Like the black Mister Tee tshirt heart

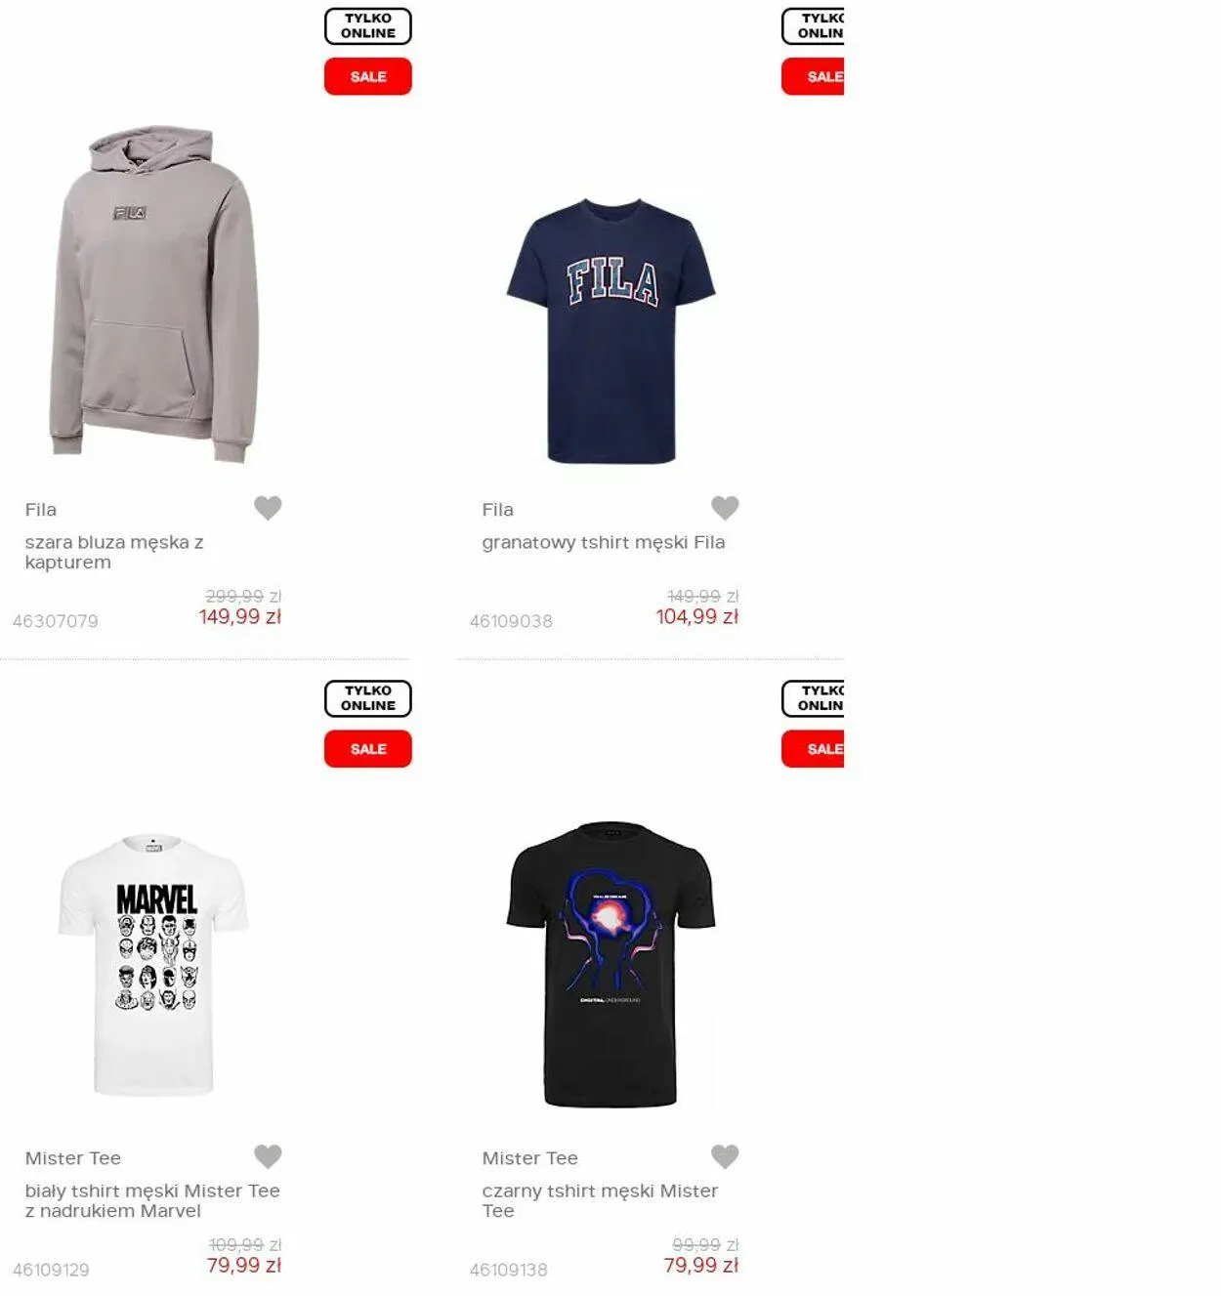click(725, 1156)
